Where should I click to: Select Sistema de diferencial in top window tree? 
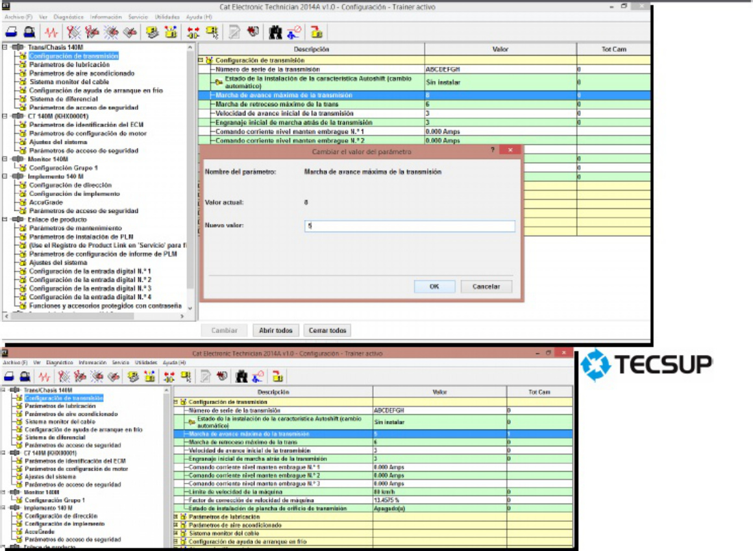tap(64, 99)
